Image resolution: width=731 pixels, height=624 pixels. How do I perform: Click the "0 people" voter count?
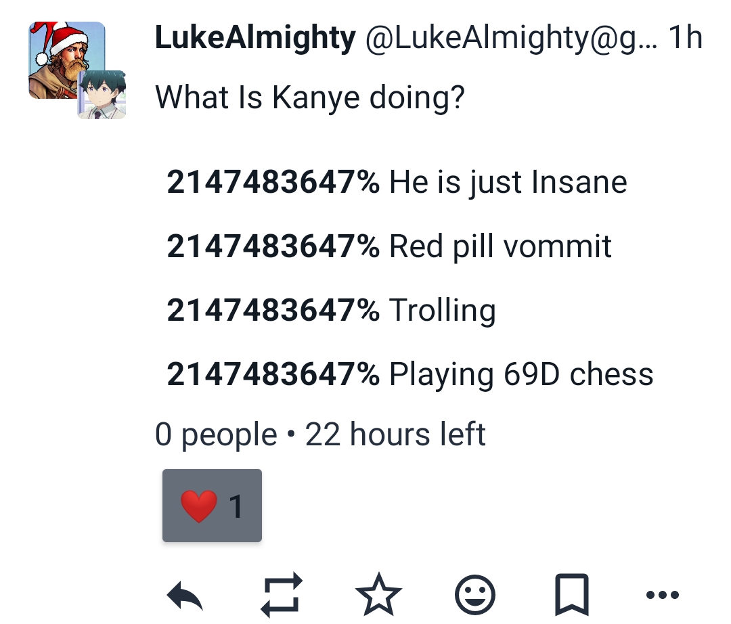(216, 434)
